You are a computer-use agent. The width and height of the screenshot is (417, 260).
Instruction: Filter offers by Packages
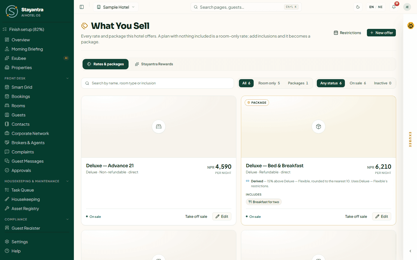[x=298, y=83]
